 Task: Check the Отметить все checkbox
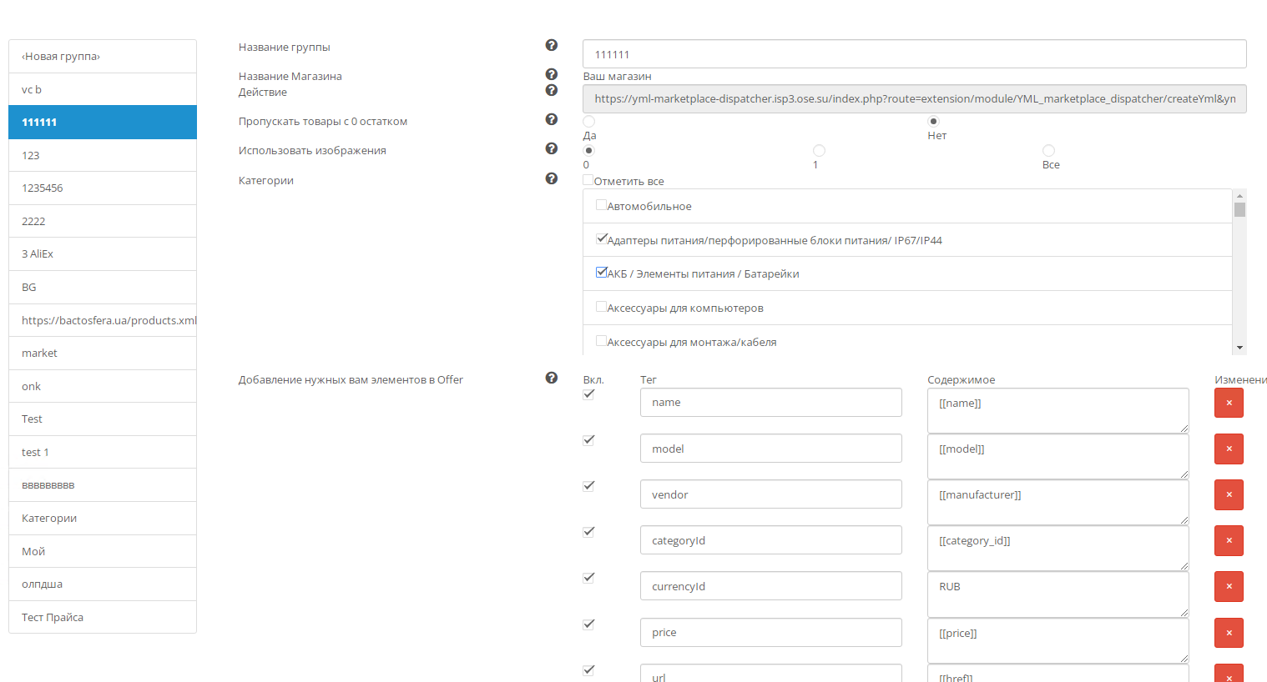[x=588, y=180]
